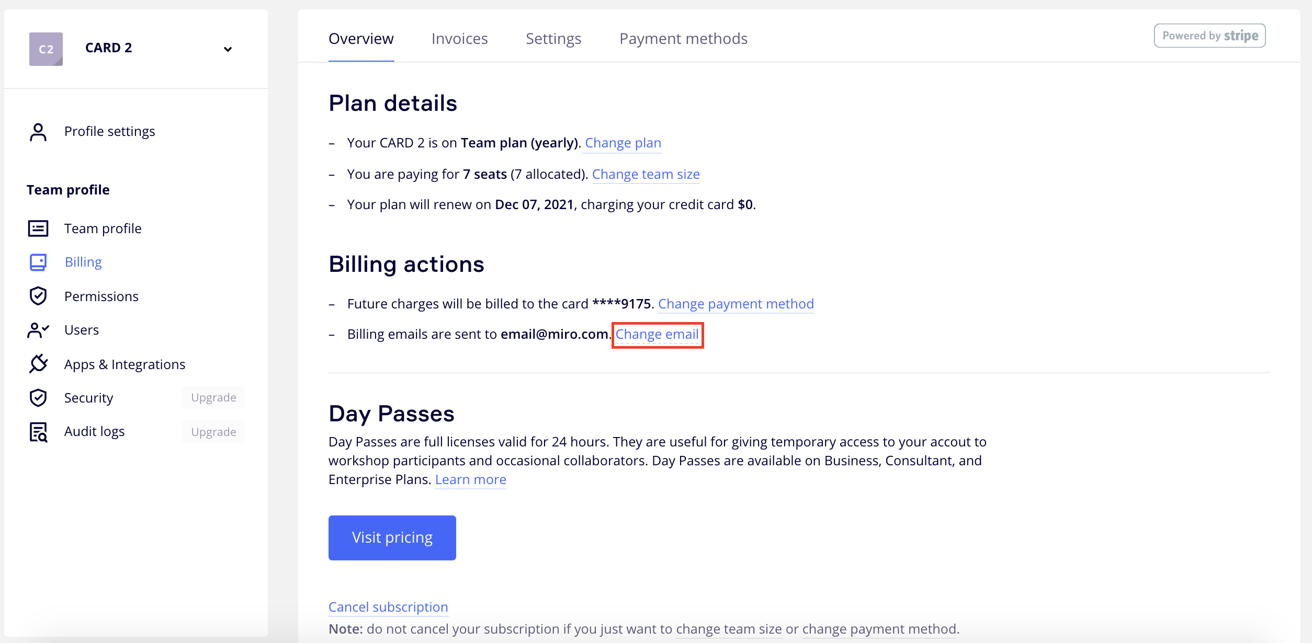The image size is (1312, 643).
Task: Switch to the Invoices tab
Action: point(459,39)
